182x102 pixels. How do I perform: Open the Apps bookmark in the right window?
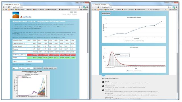[94, 10]
